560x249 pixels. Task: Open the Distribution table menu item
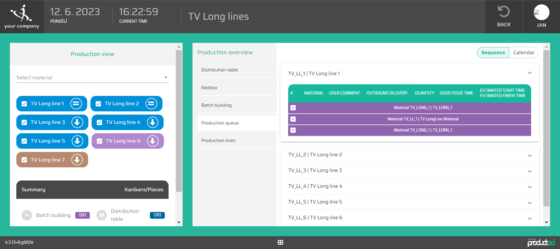coord(219,70)
